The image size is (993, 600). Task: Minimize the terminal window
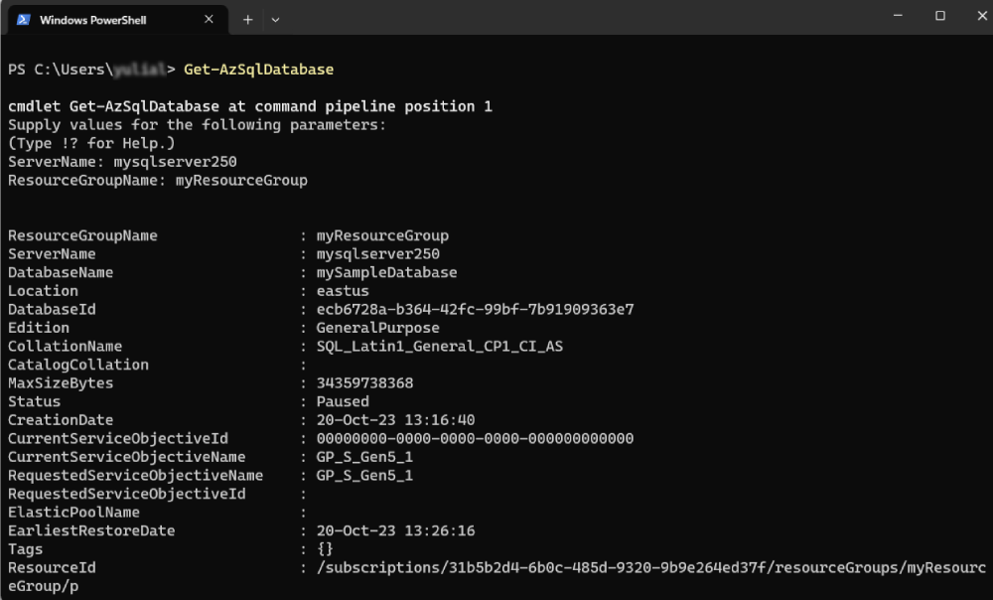click(x=898, y=15)
